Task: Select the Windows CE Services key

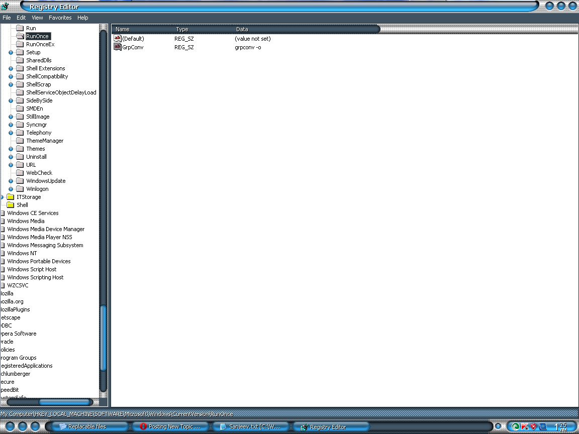Action: coord(33,213)
